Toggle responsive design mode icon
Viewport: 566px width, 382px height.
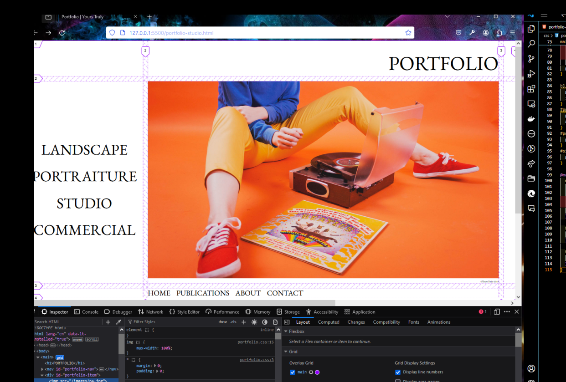tap(497, 312)
